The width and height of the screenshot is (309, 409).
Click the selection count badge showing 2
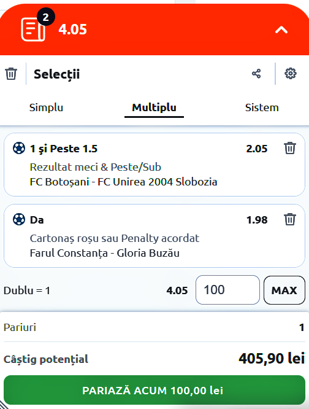coord(46,17)
